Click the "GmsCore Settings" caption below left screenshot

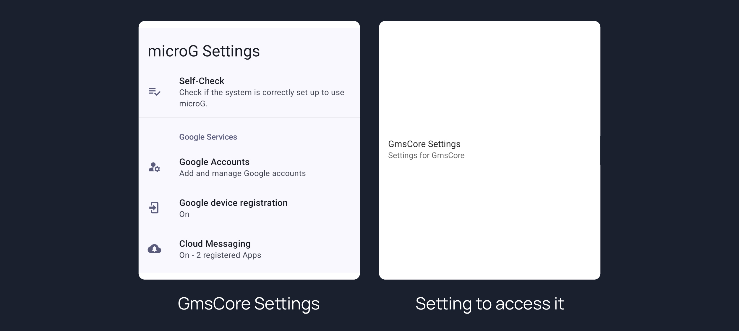[x=249, y=304]
